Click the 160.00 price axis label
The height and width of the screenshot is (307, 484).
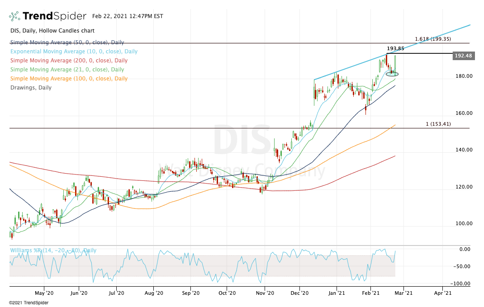coord(464,113)
